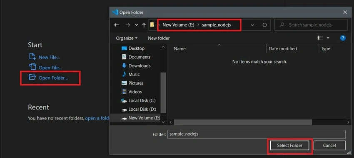Expand address bar previous locations dropdown
The width and height of the screenshot is (354, 158).
pyautogui.click(x=253, y=25)
